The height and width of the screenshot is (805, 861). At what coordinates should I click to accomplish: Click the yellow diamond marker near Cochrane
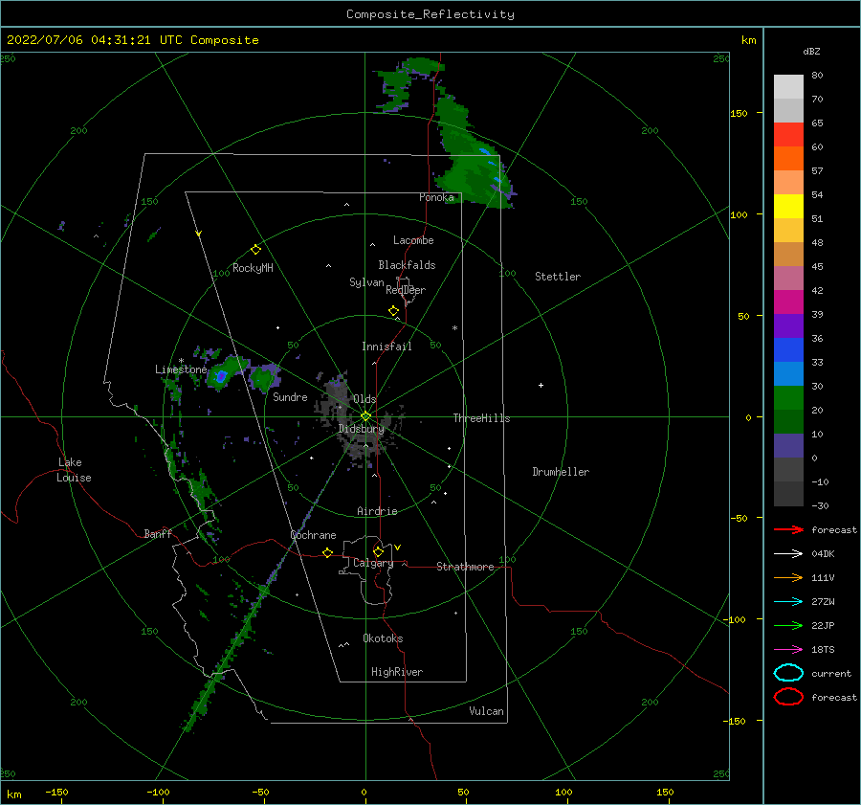pyautogui.click(x=327, y=552)
